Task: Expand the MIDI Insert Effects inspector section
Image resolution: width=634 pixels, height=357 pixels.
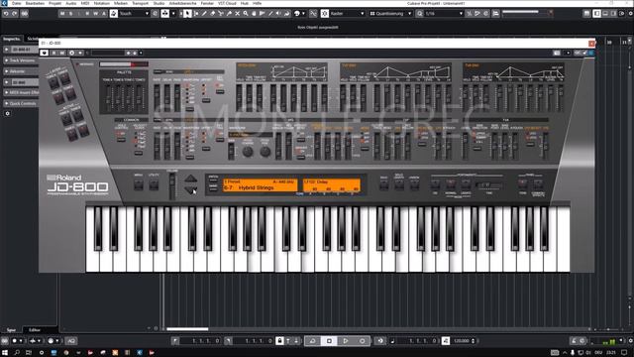Action: tap(22, 92)
